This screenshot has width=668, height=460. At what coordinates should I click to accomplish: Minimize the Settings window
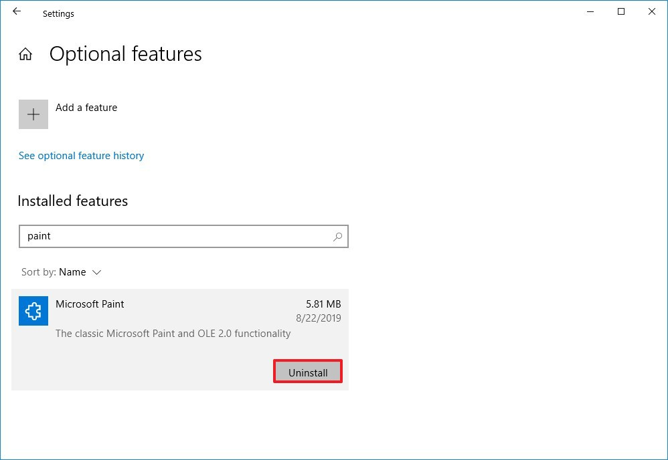point(590,12)
